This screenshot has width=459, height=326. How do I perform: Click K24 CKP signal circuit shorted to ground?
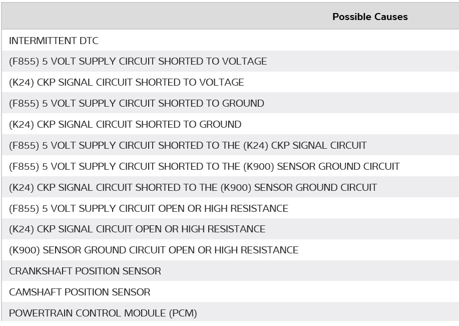(125, 125)
